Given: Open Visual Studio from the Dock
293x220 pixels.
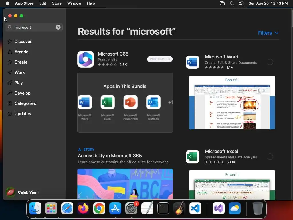Looking at the screenshot, I should 218,208.
